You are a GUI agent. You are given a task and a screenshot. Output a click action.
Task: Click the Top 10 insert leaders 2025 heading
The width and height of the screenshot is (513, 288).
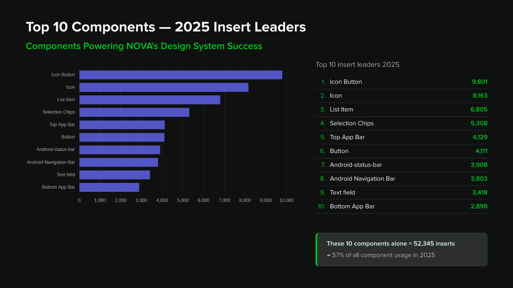click(x=357, y=65)
